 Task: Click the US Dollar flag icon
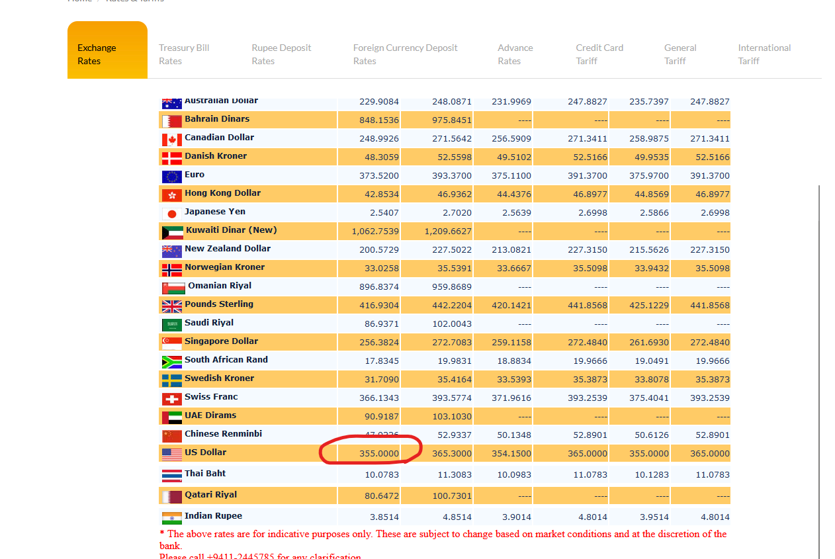[171, 454]
